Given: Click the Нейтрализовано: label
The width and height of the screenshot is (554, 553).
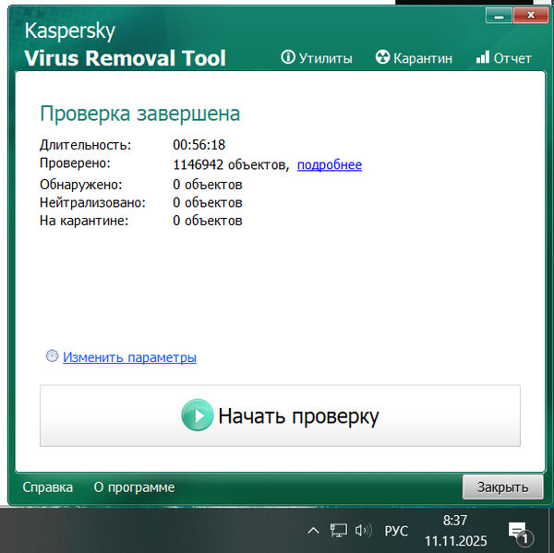Looking at the screenshot, I should (92, 202).
